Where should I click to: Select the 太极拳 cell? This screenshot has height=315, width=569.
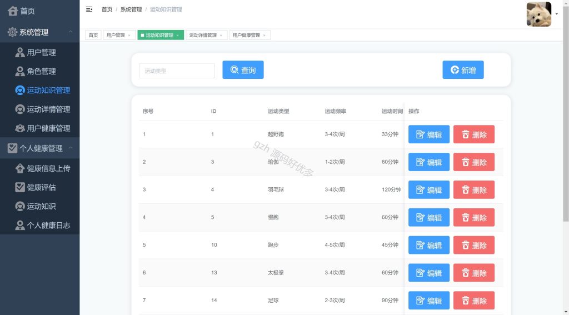tap(276, 273)
